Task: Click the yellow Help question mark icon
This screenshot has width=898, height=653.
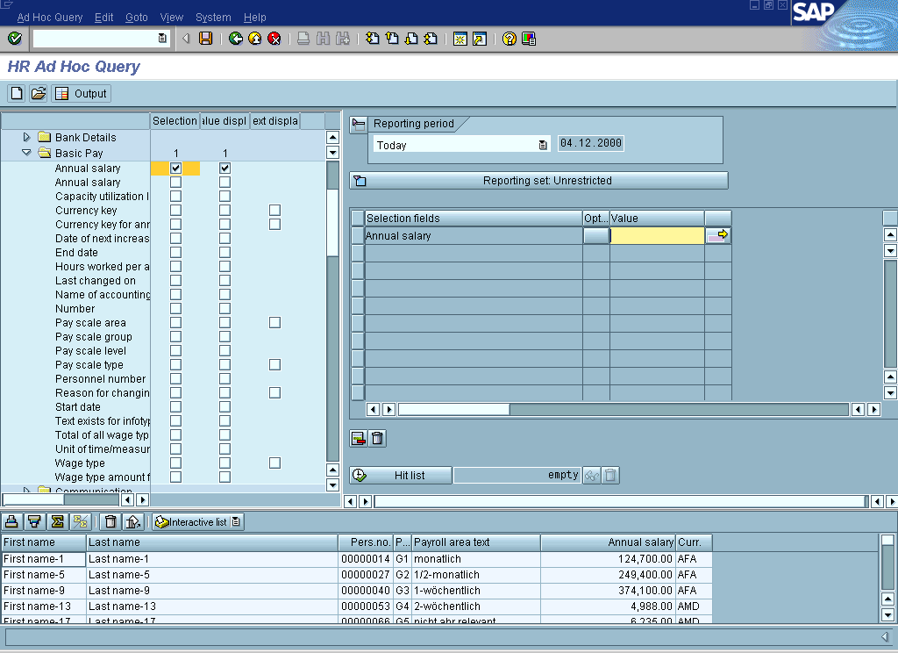Action: tap(510, 39)
